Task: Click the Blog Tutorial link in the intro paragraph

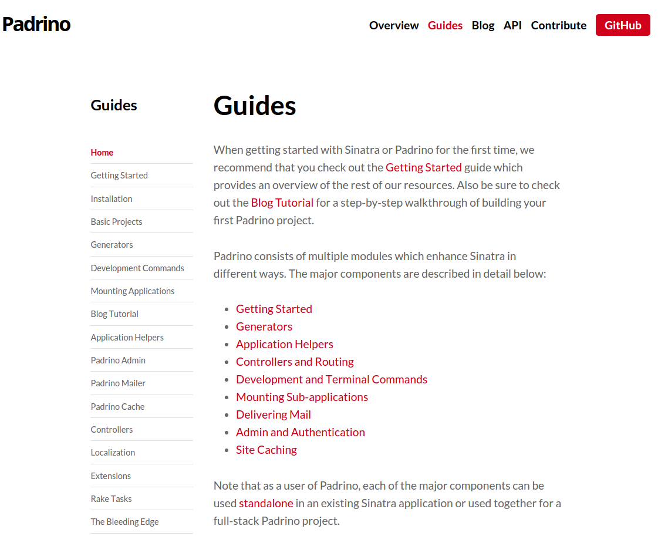Action: click(x=282, y=203)
